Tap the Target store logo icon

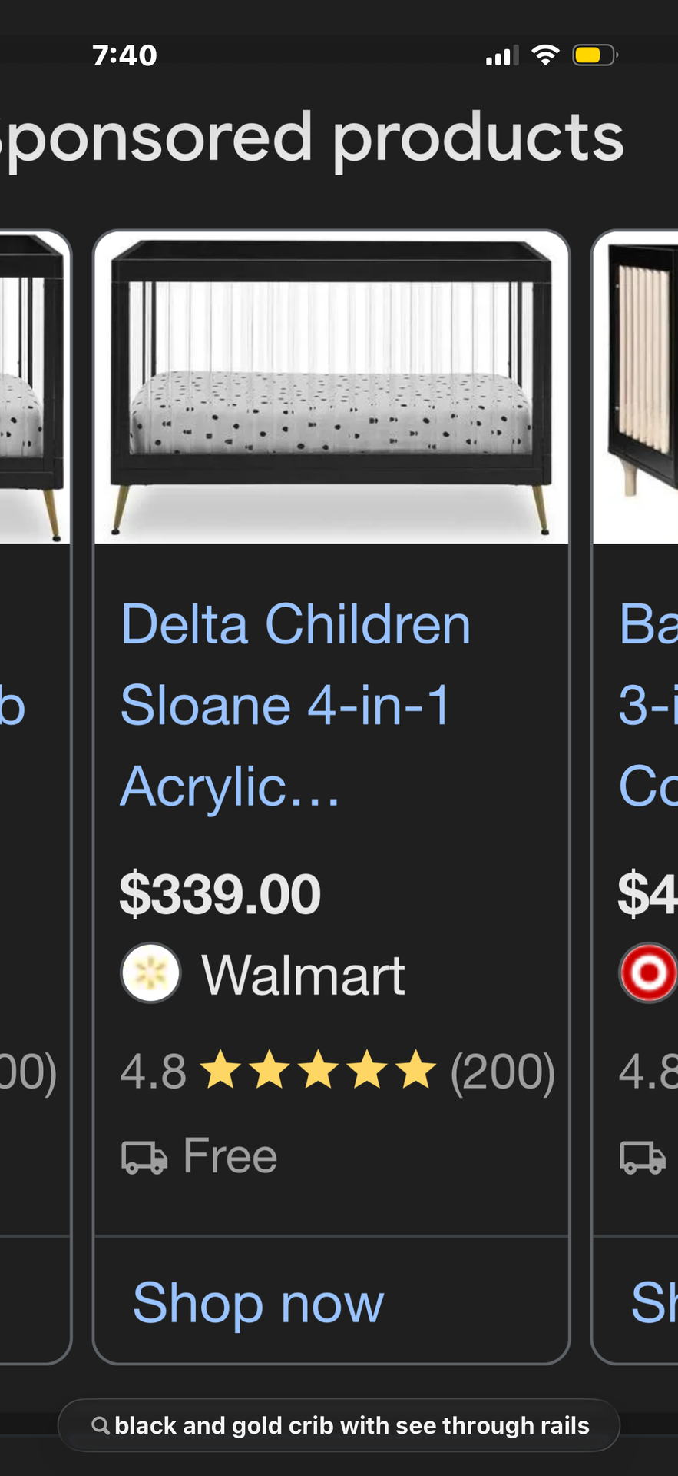point(648,973)
